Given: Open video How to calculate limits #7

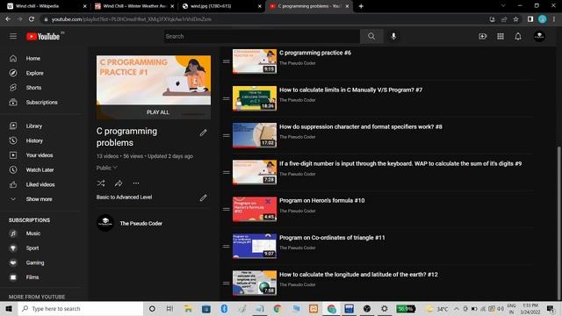Looking at the screenshot, I should 350,90.
